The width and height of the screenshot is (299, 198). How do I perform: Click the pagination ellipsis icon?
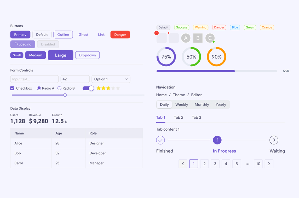coord(248,164)
